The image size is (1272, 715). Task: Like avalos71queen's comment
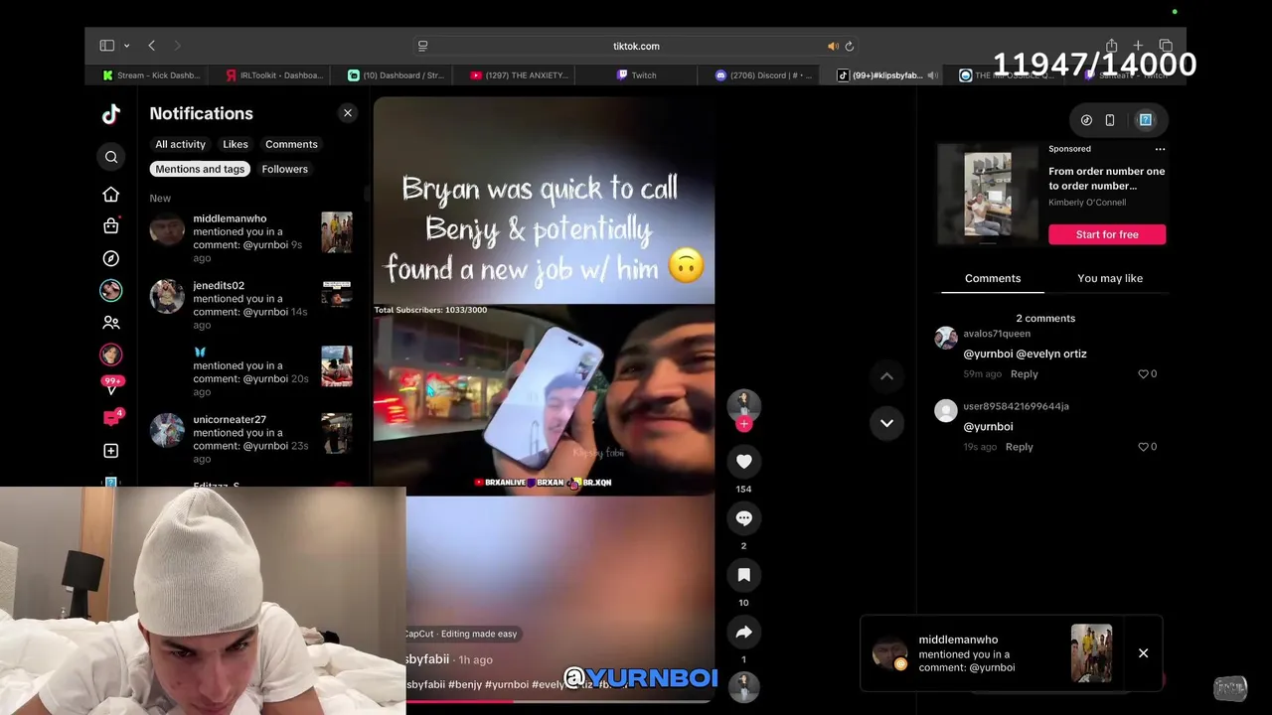point(1143,373)
